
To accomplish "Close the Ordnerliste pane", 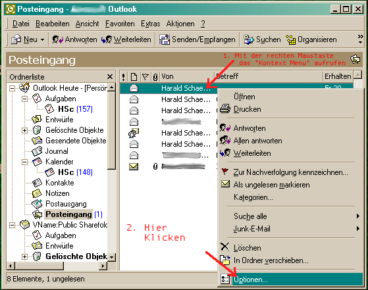I will [109, 77].
